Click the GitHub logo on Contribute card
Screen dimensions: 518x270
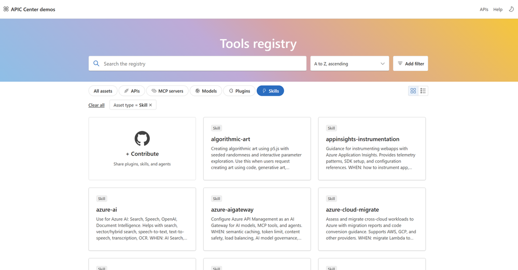pos(142,139)
